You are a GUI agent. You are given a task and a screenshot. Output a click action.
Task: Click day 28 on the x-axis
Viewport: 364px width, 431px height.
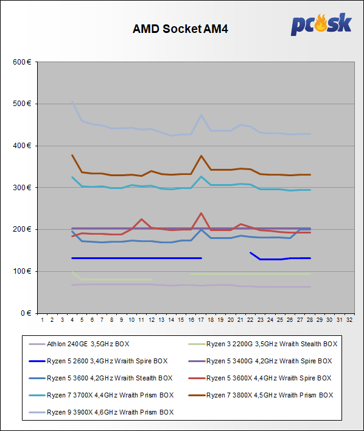tap(310, 320)
